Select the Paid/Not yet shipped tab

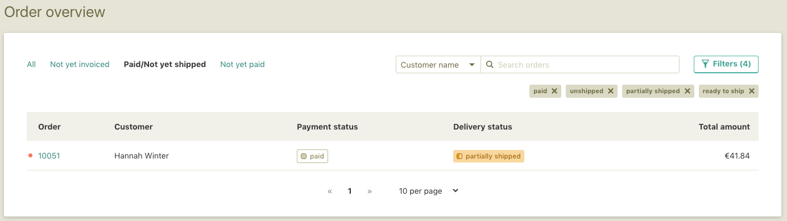point(165,64)
